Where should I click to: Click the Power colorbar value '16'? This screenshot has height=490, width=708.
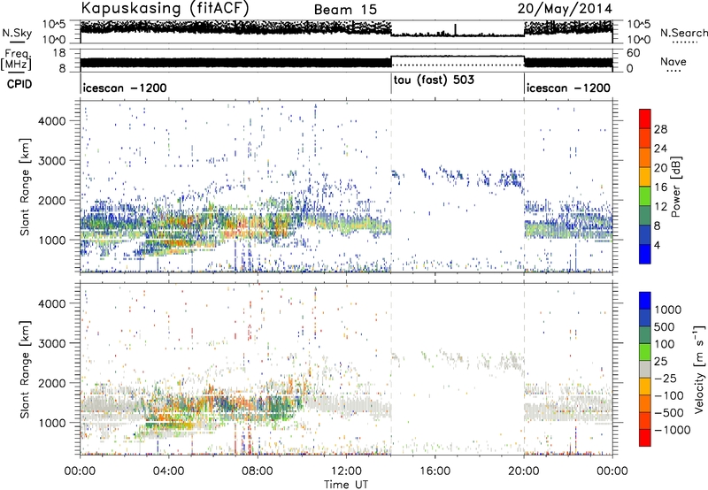(x=660, y=188)
